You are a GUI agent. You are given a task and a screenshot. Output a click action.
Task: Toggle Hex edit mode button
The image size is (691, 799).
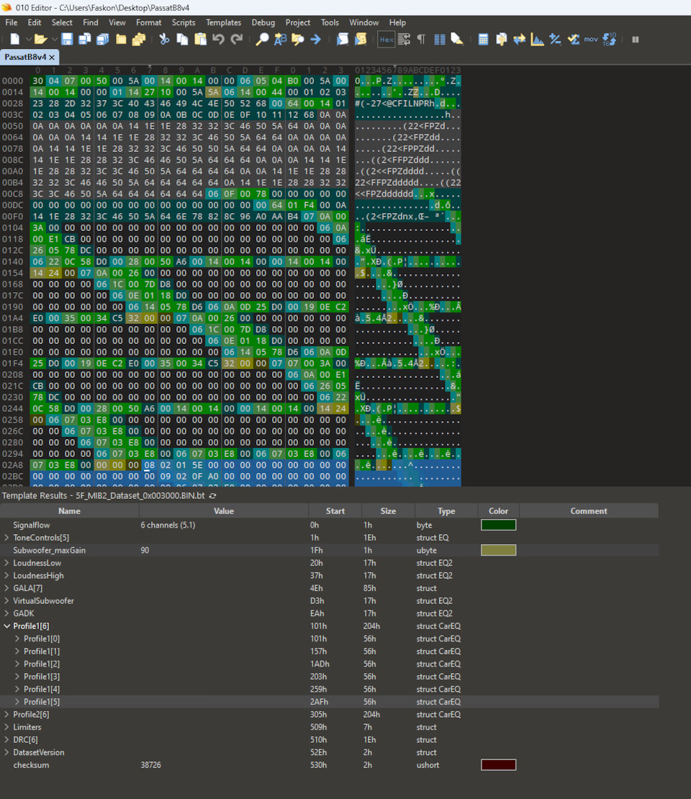[x=387, y=40]
